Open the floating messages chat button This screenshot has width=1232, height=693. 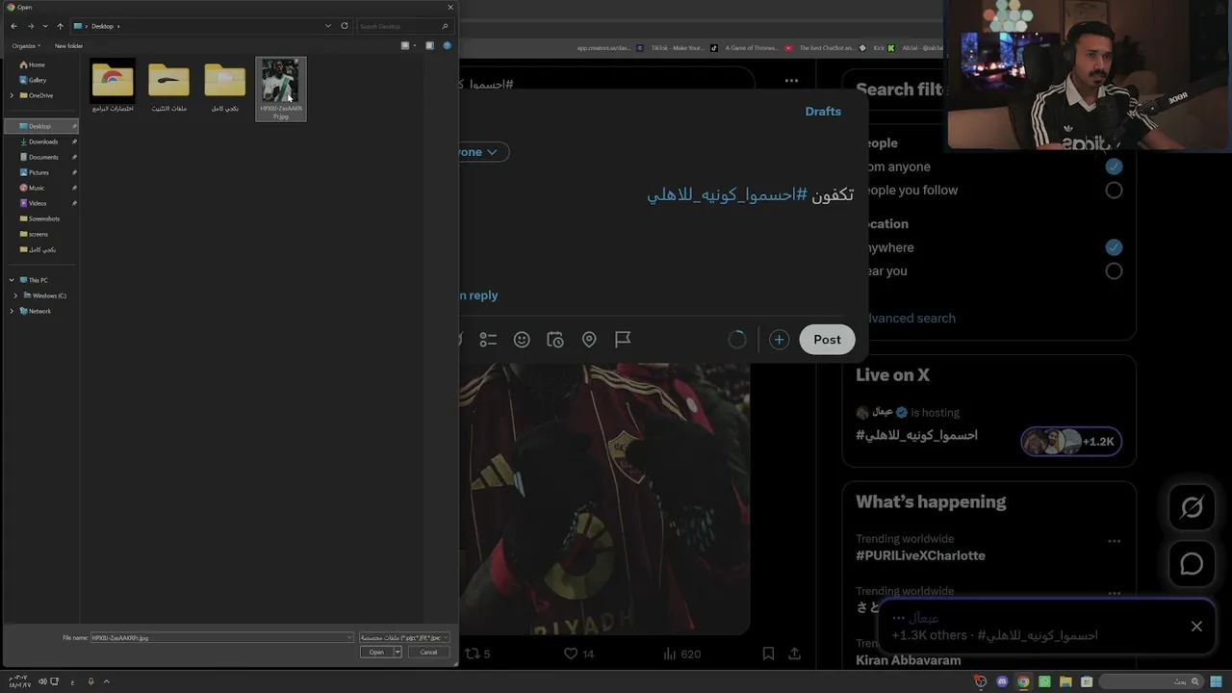(x=1192, y=564)
